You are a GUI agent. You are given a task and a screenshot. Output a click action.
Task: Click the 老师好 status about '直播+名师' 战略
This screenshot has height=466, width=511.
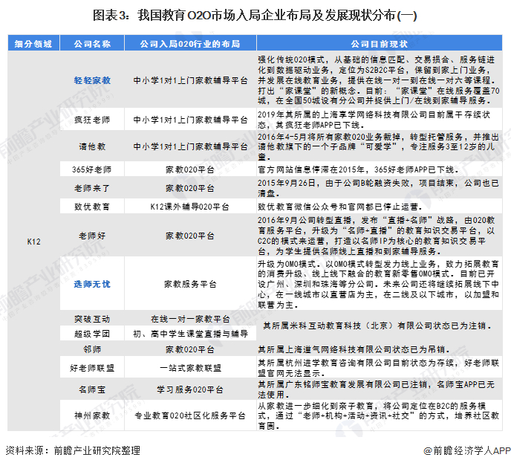pyautogui.click(x=377, y=236)
